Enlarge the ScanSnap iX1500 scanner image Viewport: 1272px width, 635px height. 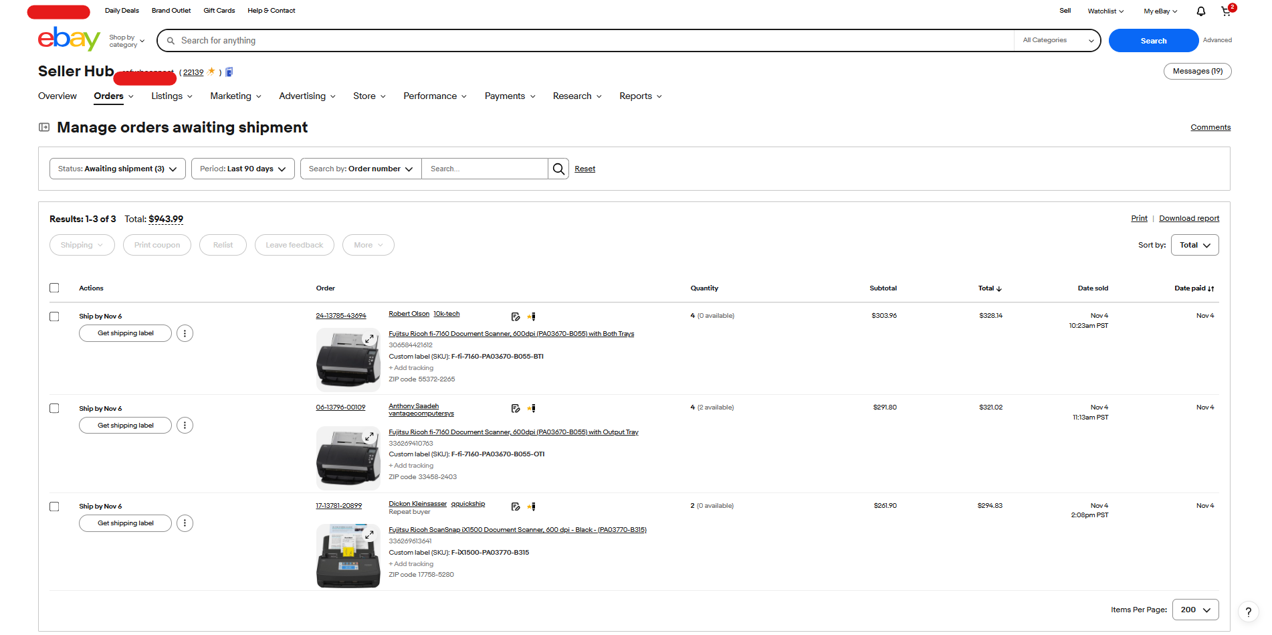tap(369, 535)
